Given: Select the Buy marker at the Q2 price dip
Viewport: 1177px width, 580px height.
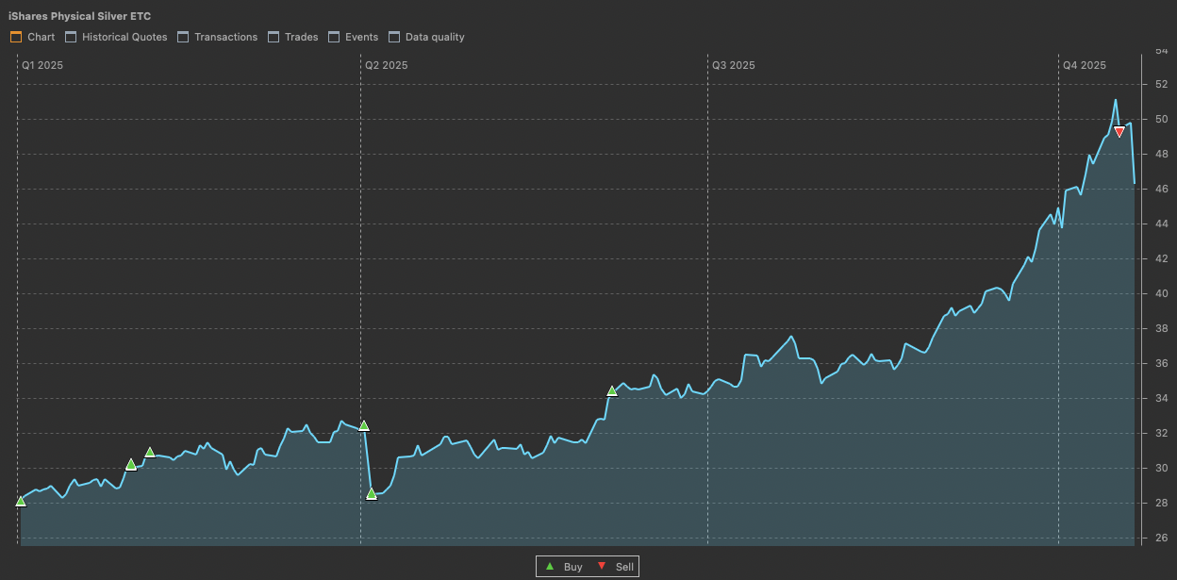Looking at the screenshot, I should [x=372, y=493].
